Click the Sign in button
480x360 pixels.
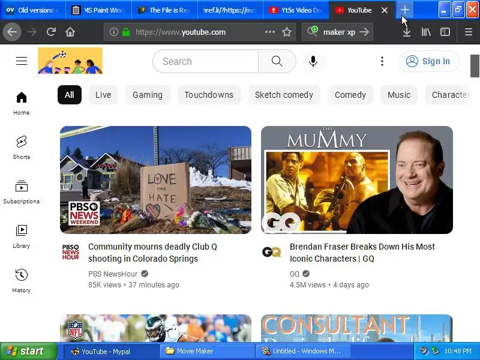(x=429, y=61)
